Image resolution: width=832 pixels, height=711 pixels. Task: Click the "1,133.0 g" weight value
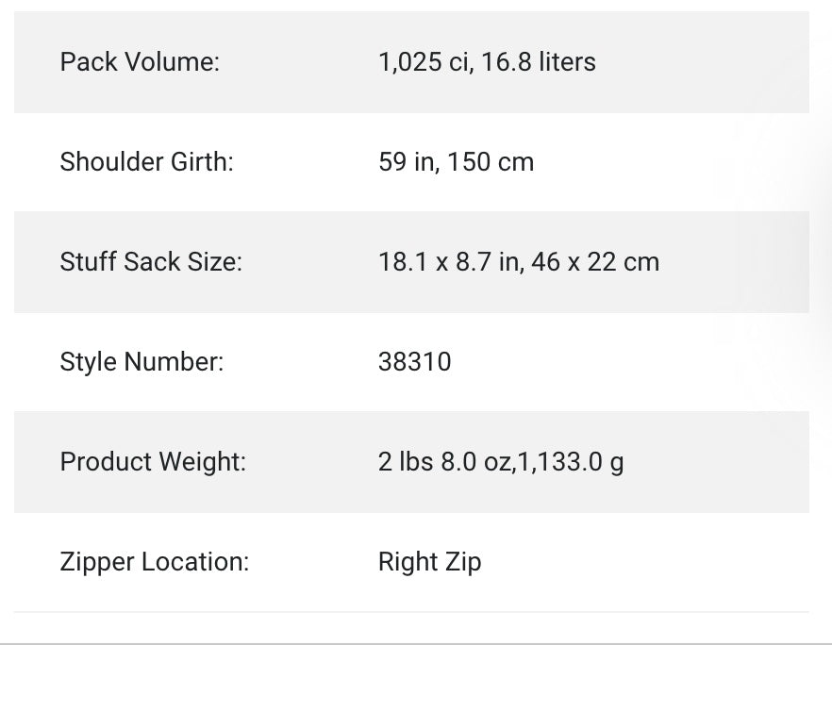[x=571, y=462]
